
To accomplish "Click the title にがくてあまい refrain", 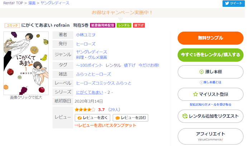I will [45, 25].
